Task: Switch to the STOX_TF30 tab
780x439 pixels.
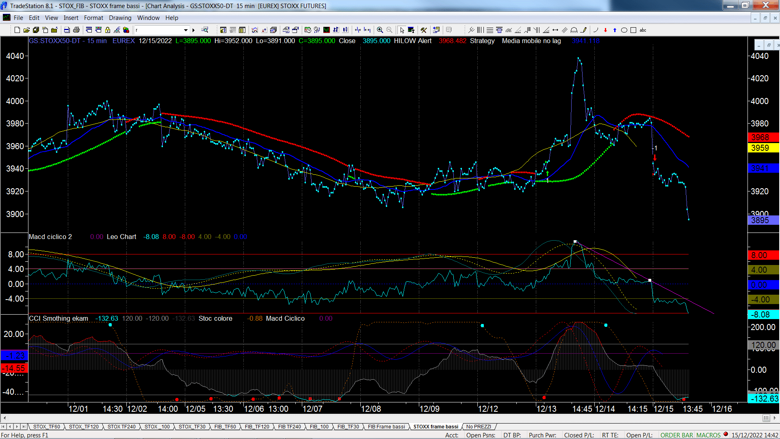Action: tap(192, 426)
